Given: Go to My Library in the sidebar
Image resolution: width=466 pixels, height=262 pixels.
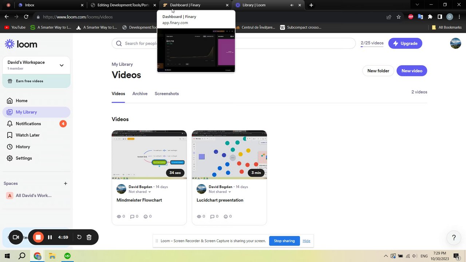Looking at the screenshot, I should (x=36, y=112).
